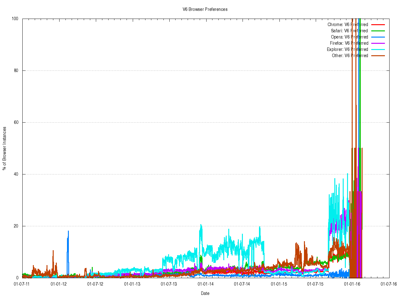This screenshot has height=298, width=397.
Task: Click the 'V6 Browser Preferences' chart title
Action: click(x=205, y=9)
